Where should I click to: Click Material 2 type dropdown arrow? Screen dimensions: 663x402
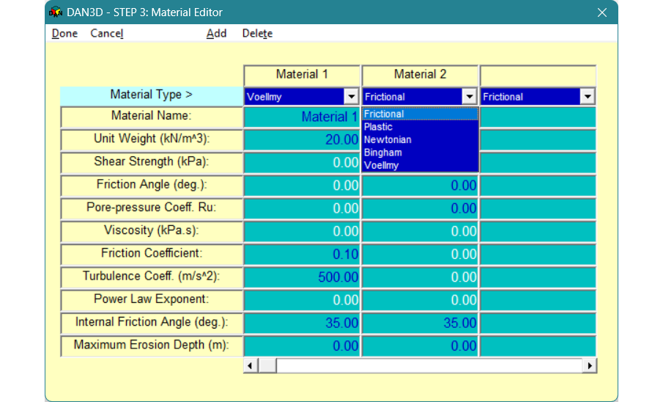coord(470,97)
